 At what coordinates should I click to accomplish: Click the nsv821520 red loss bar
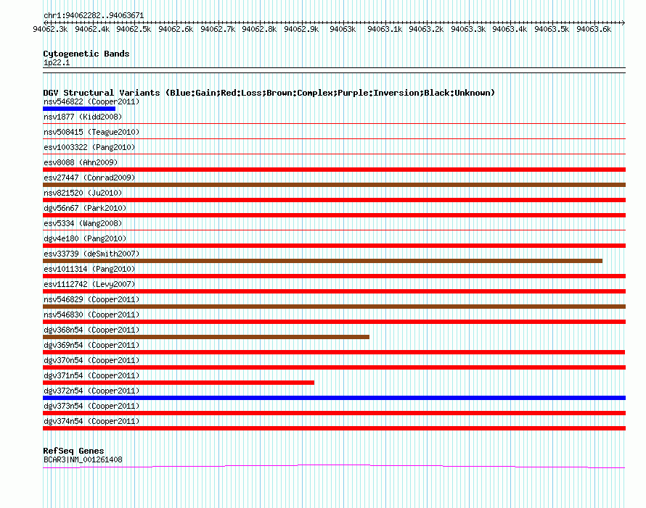334,200
